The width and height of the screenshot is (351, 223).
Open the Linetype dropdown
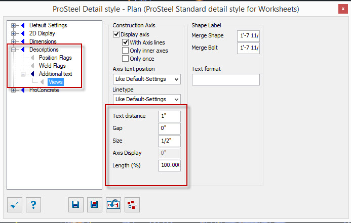(147, 99)
